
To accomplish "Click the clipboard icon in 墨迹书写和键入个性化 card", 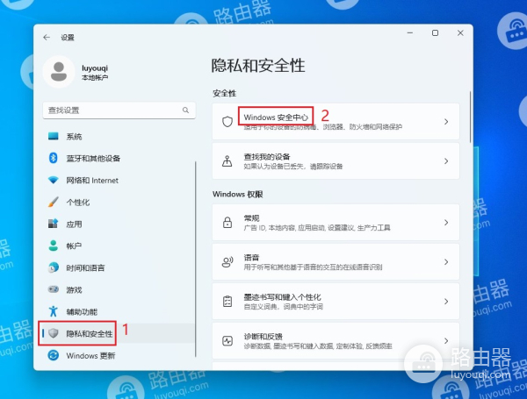I will click(227, 302).
